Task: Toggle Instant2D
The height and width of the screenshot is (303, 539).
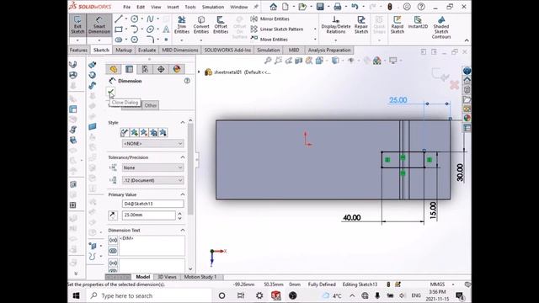Action: tap(418, 23)
